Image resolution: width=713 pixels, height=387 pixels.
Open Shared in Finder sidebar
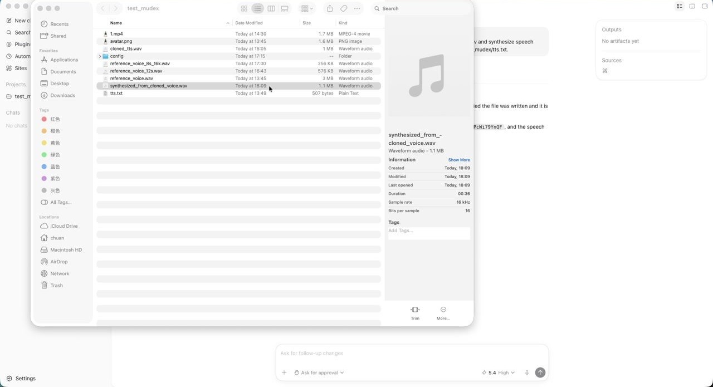pos(58,36)
